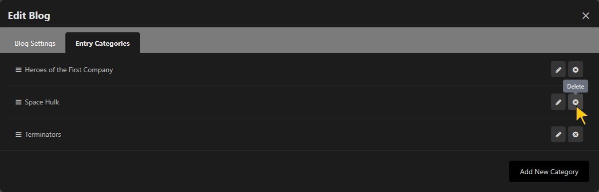
Task: Close the Edit Blog dialog
Action: (586, 15)
